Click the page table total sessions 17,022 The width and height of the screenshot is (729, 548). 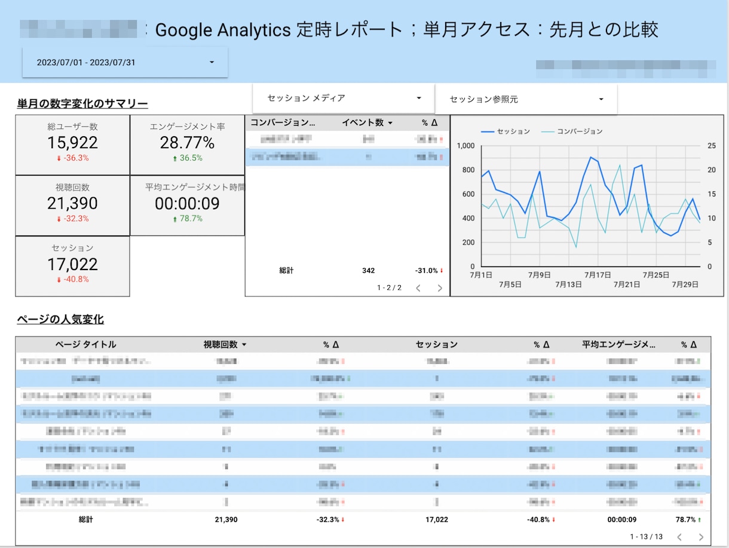[437, 520]
